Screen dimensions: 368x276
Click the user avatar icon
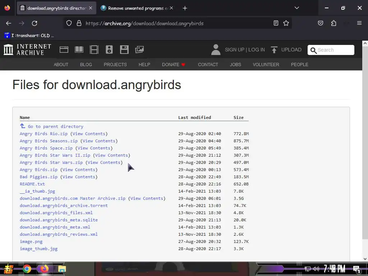pos(216,50)
